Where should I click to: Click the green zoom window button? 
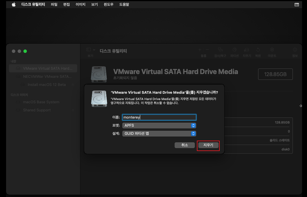coord(25,51)
